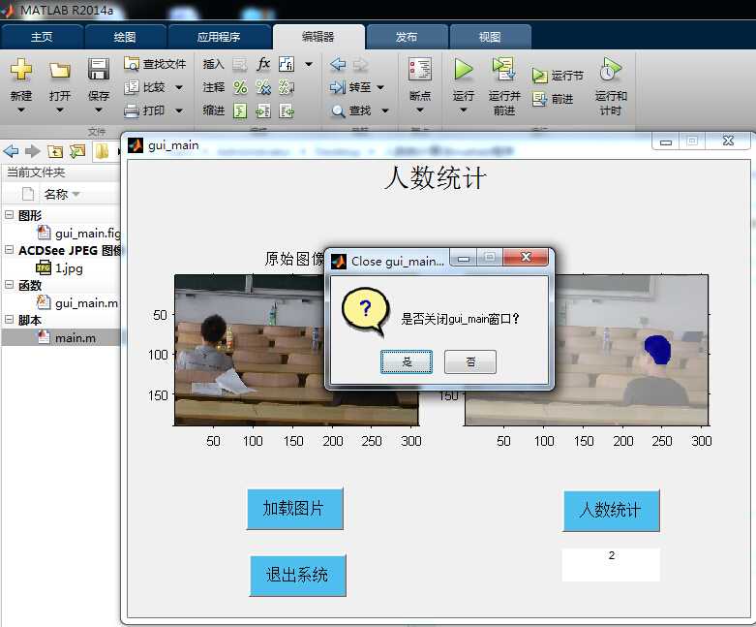Click the uncomment icon
This screenshot has height=627, width=756.
pos(263,87)
